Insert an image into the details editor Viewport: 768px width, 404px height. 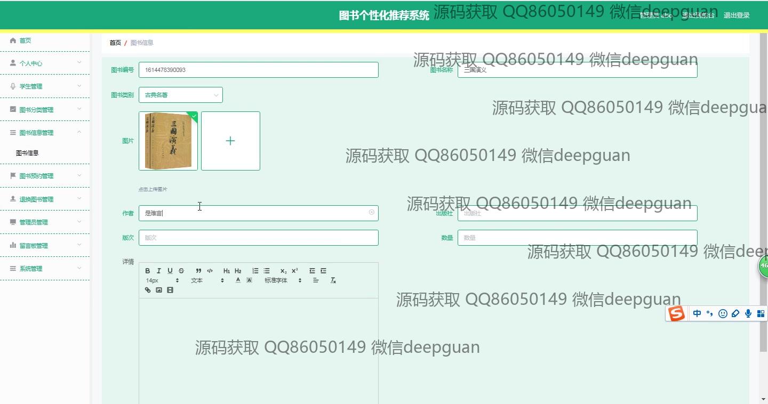pyautogui.click(x=159, y=290)
